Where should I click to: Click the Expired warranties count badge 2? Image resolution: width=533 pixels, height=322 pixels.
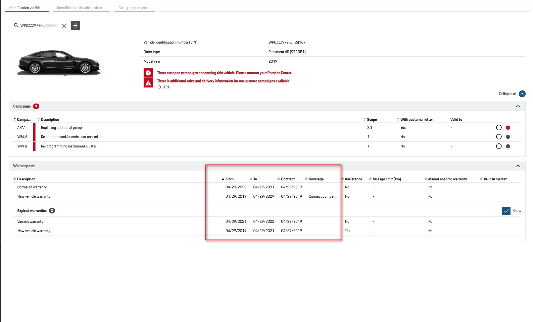(52, 211)
